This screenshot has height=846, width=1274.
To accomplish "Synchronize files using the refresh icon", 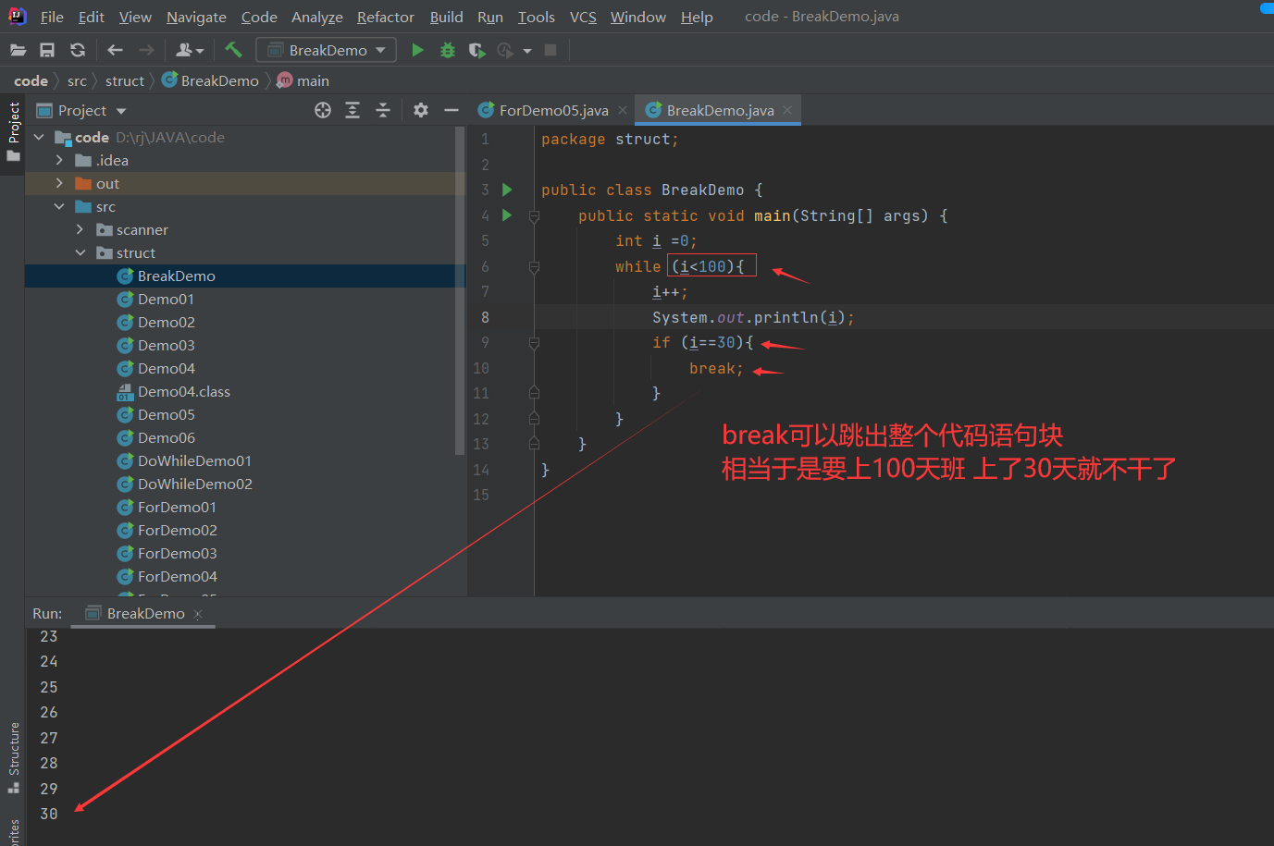I will (78, 50).
